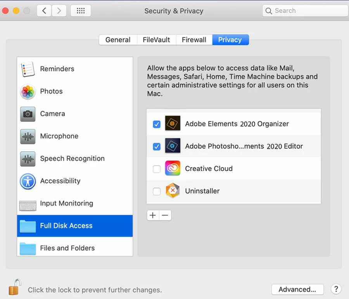349x299 pixels.
Task: Click the Search field
Action: coord(305,11)
